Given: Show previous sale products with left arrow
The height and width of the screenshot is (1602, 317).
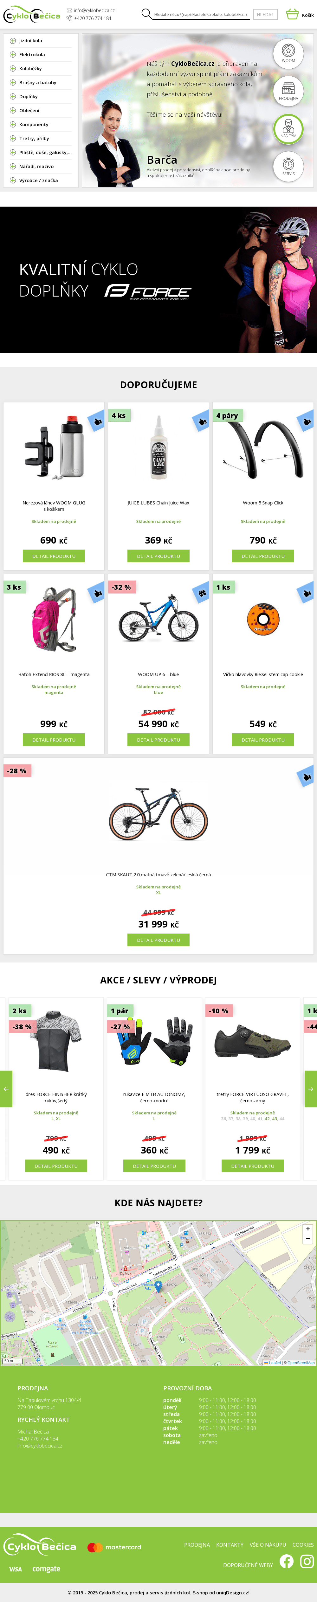Looking at the screenshot, I should point(6,1088).
